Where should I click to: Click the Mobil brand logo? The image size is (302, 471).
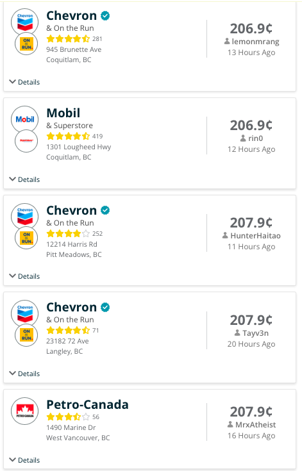coord(24,119)
